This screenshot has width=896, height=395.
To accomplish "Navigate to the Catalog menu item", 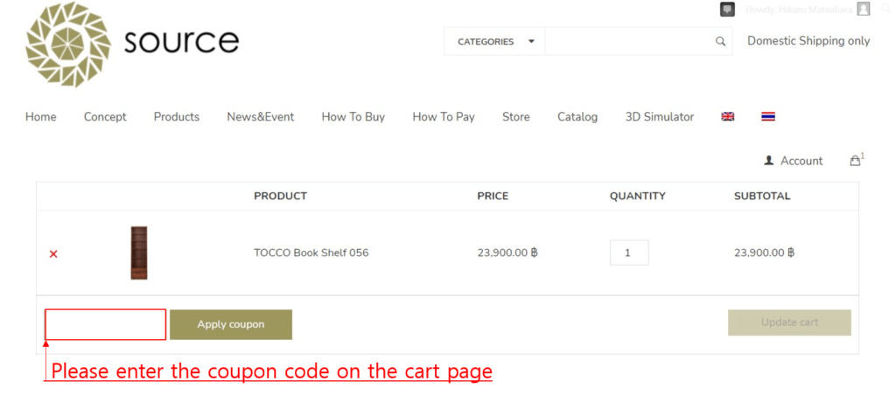I will coord(577,116).
